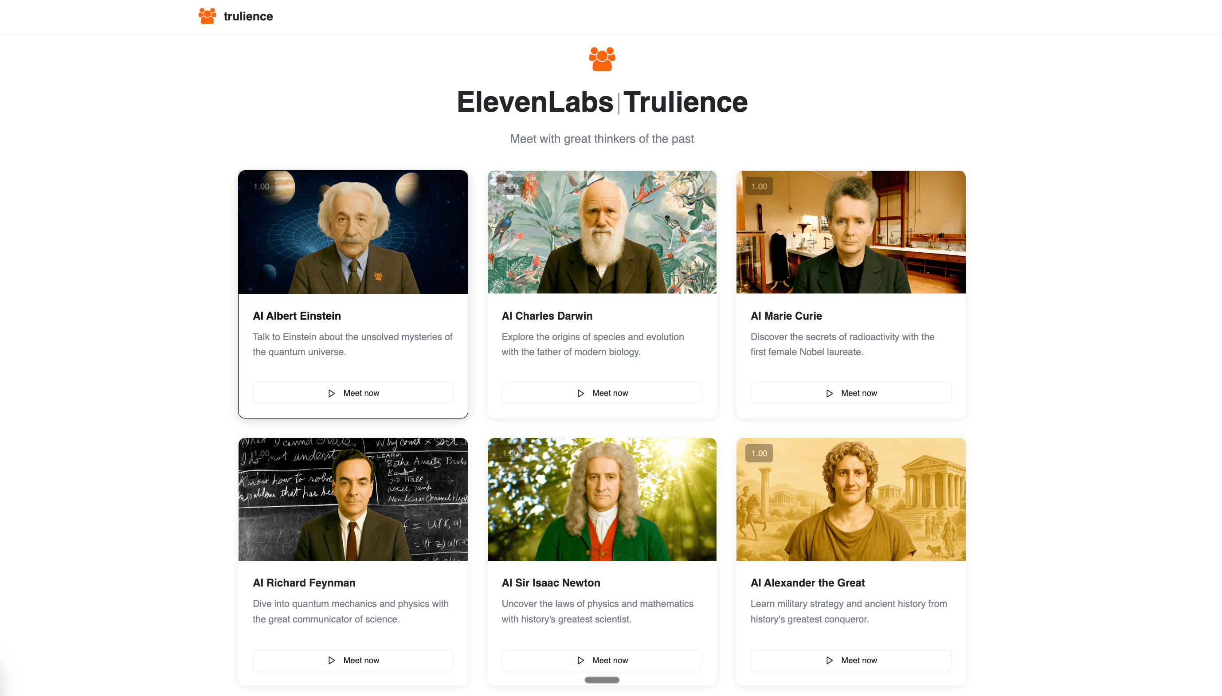Click AI Richard Feynman's portrait image

pos(353,500)
